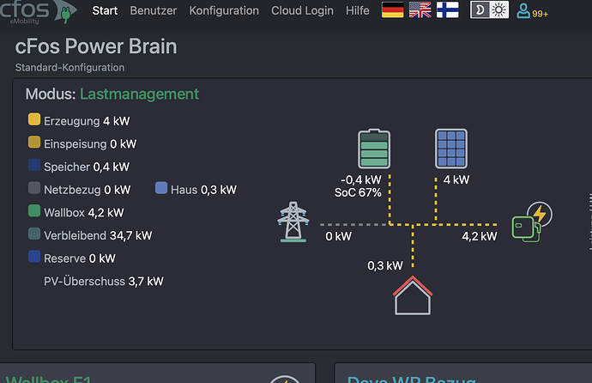Click the 'Erzeugung 4 kW' text
The image size is (592, 383).
click(x=87, y=121)
